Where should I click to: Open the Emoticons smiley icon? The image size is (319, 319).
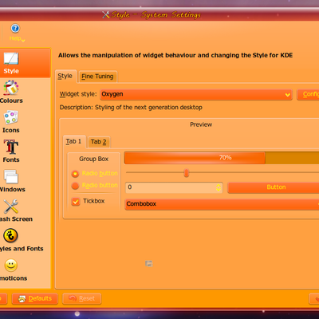[x=11, y=266]
